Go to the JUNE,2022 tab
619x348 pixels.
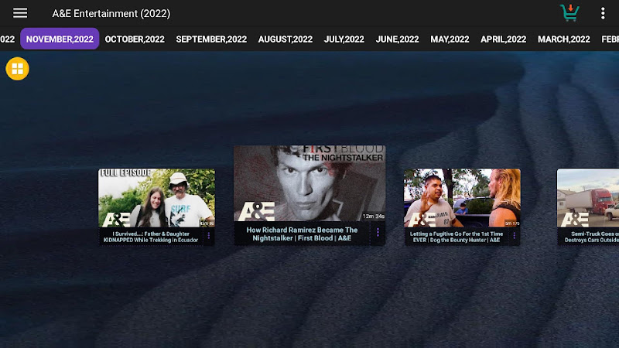pos(397,39)
